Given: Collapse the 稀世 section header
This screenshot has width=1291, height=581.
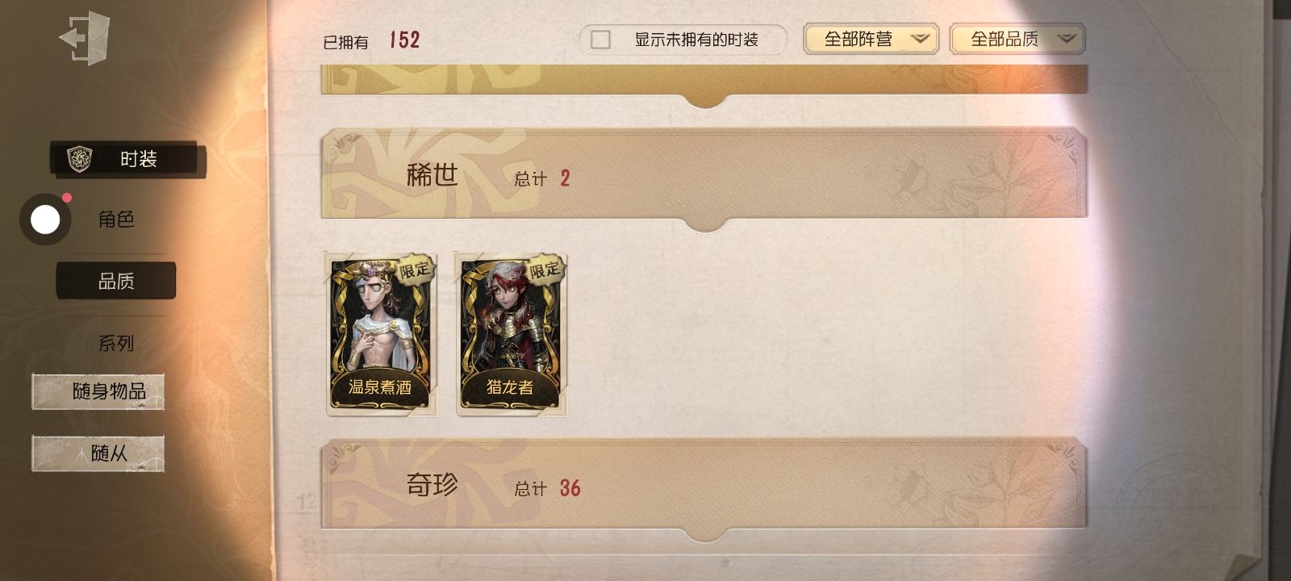Looking at the screenshot, I should click(x=704, y=174).
